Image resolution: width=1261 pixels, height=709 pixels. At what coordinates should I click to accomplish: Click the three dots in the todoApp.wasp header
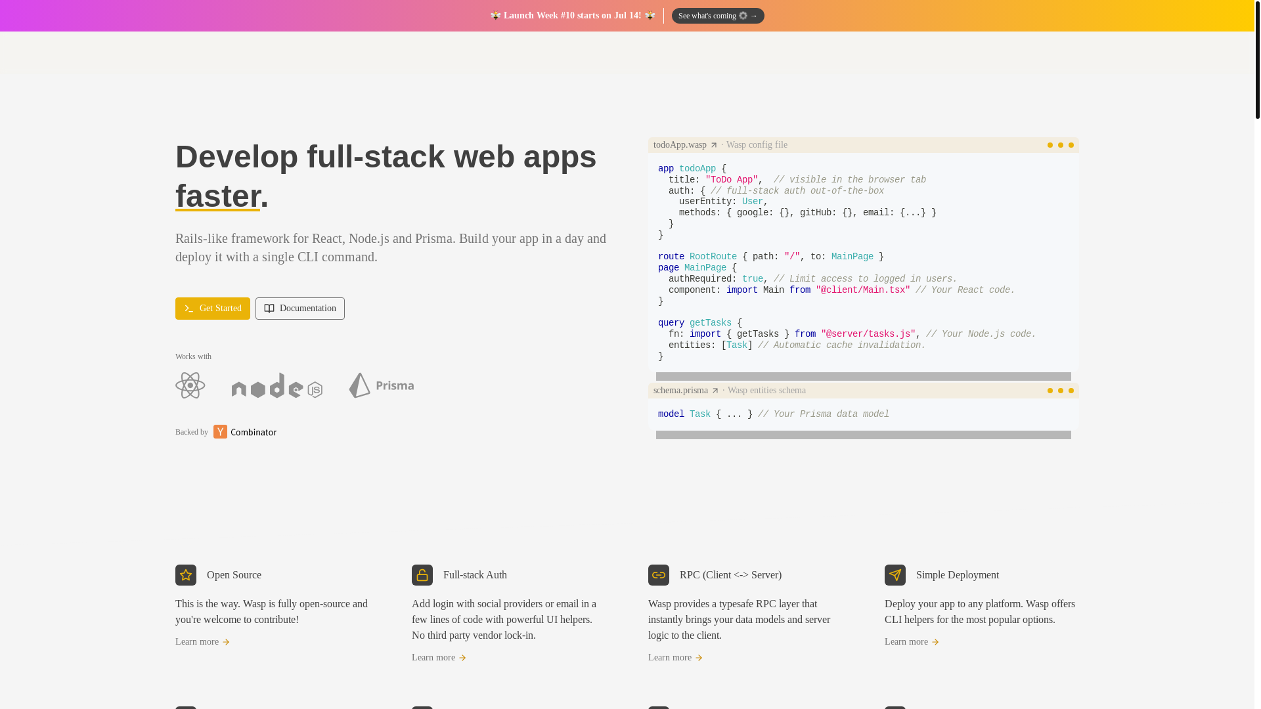coord(1061,145)
